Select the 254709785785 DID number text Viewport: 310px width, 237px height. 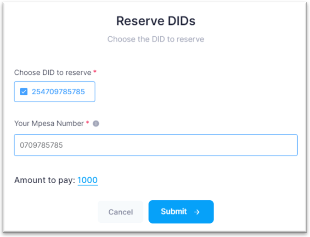coord(58,92)
